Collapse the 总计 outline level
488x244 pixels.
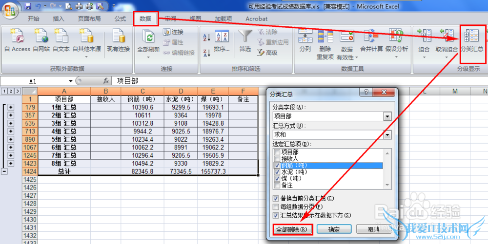point(4,171)
